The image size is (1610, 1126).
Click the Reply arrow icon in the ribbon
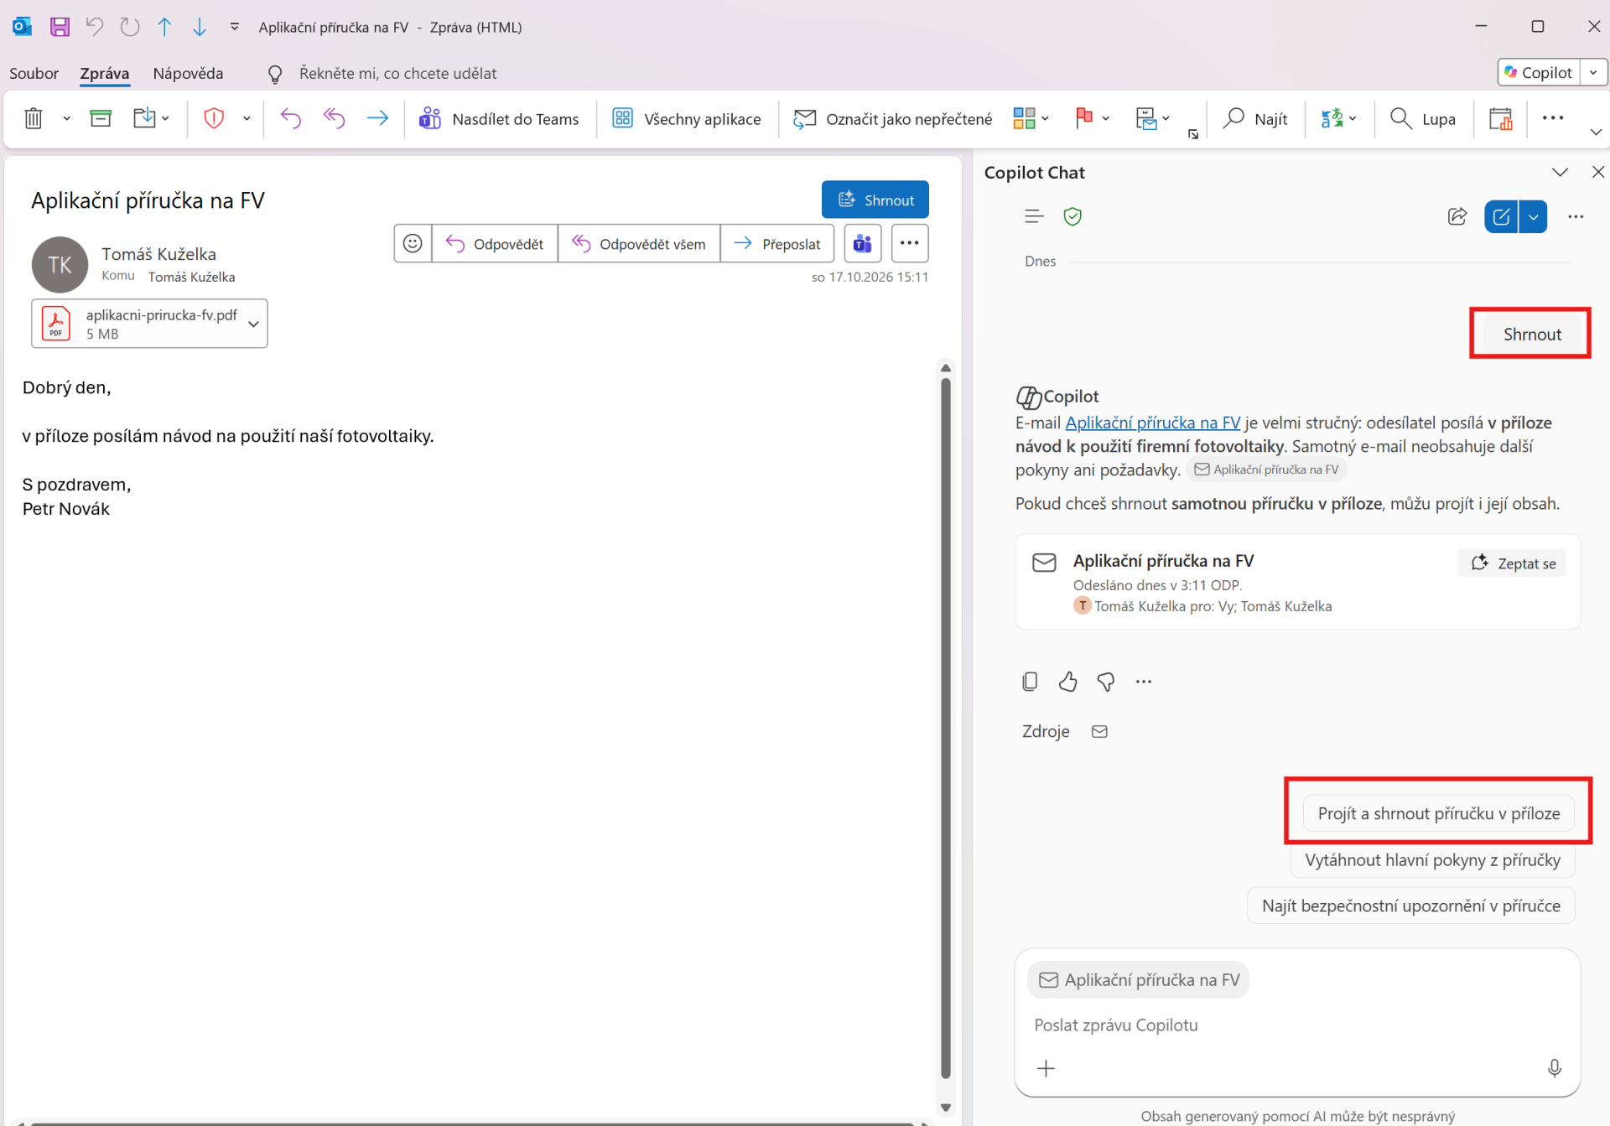point(290,118)
